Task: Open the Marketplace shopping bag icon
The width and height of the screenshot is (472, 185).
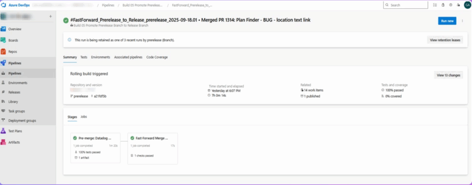Action: (442, 5)
